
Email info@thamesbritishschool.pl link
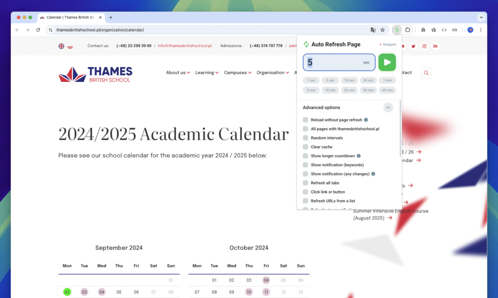pos(184,46)
